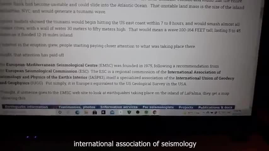Click bold text European Seismological Commission

click(x=41, y=71)
